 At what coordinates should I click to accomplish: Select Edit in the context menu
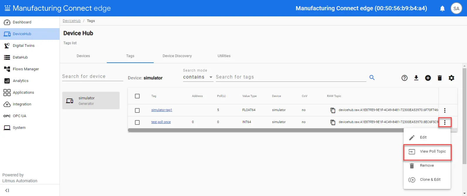click(x=427, y=137)
